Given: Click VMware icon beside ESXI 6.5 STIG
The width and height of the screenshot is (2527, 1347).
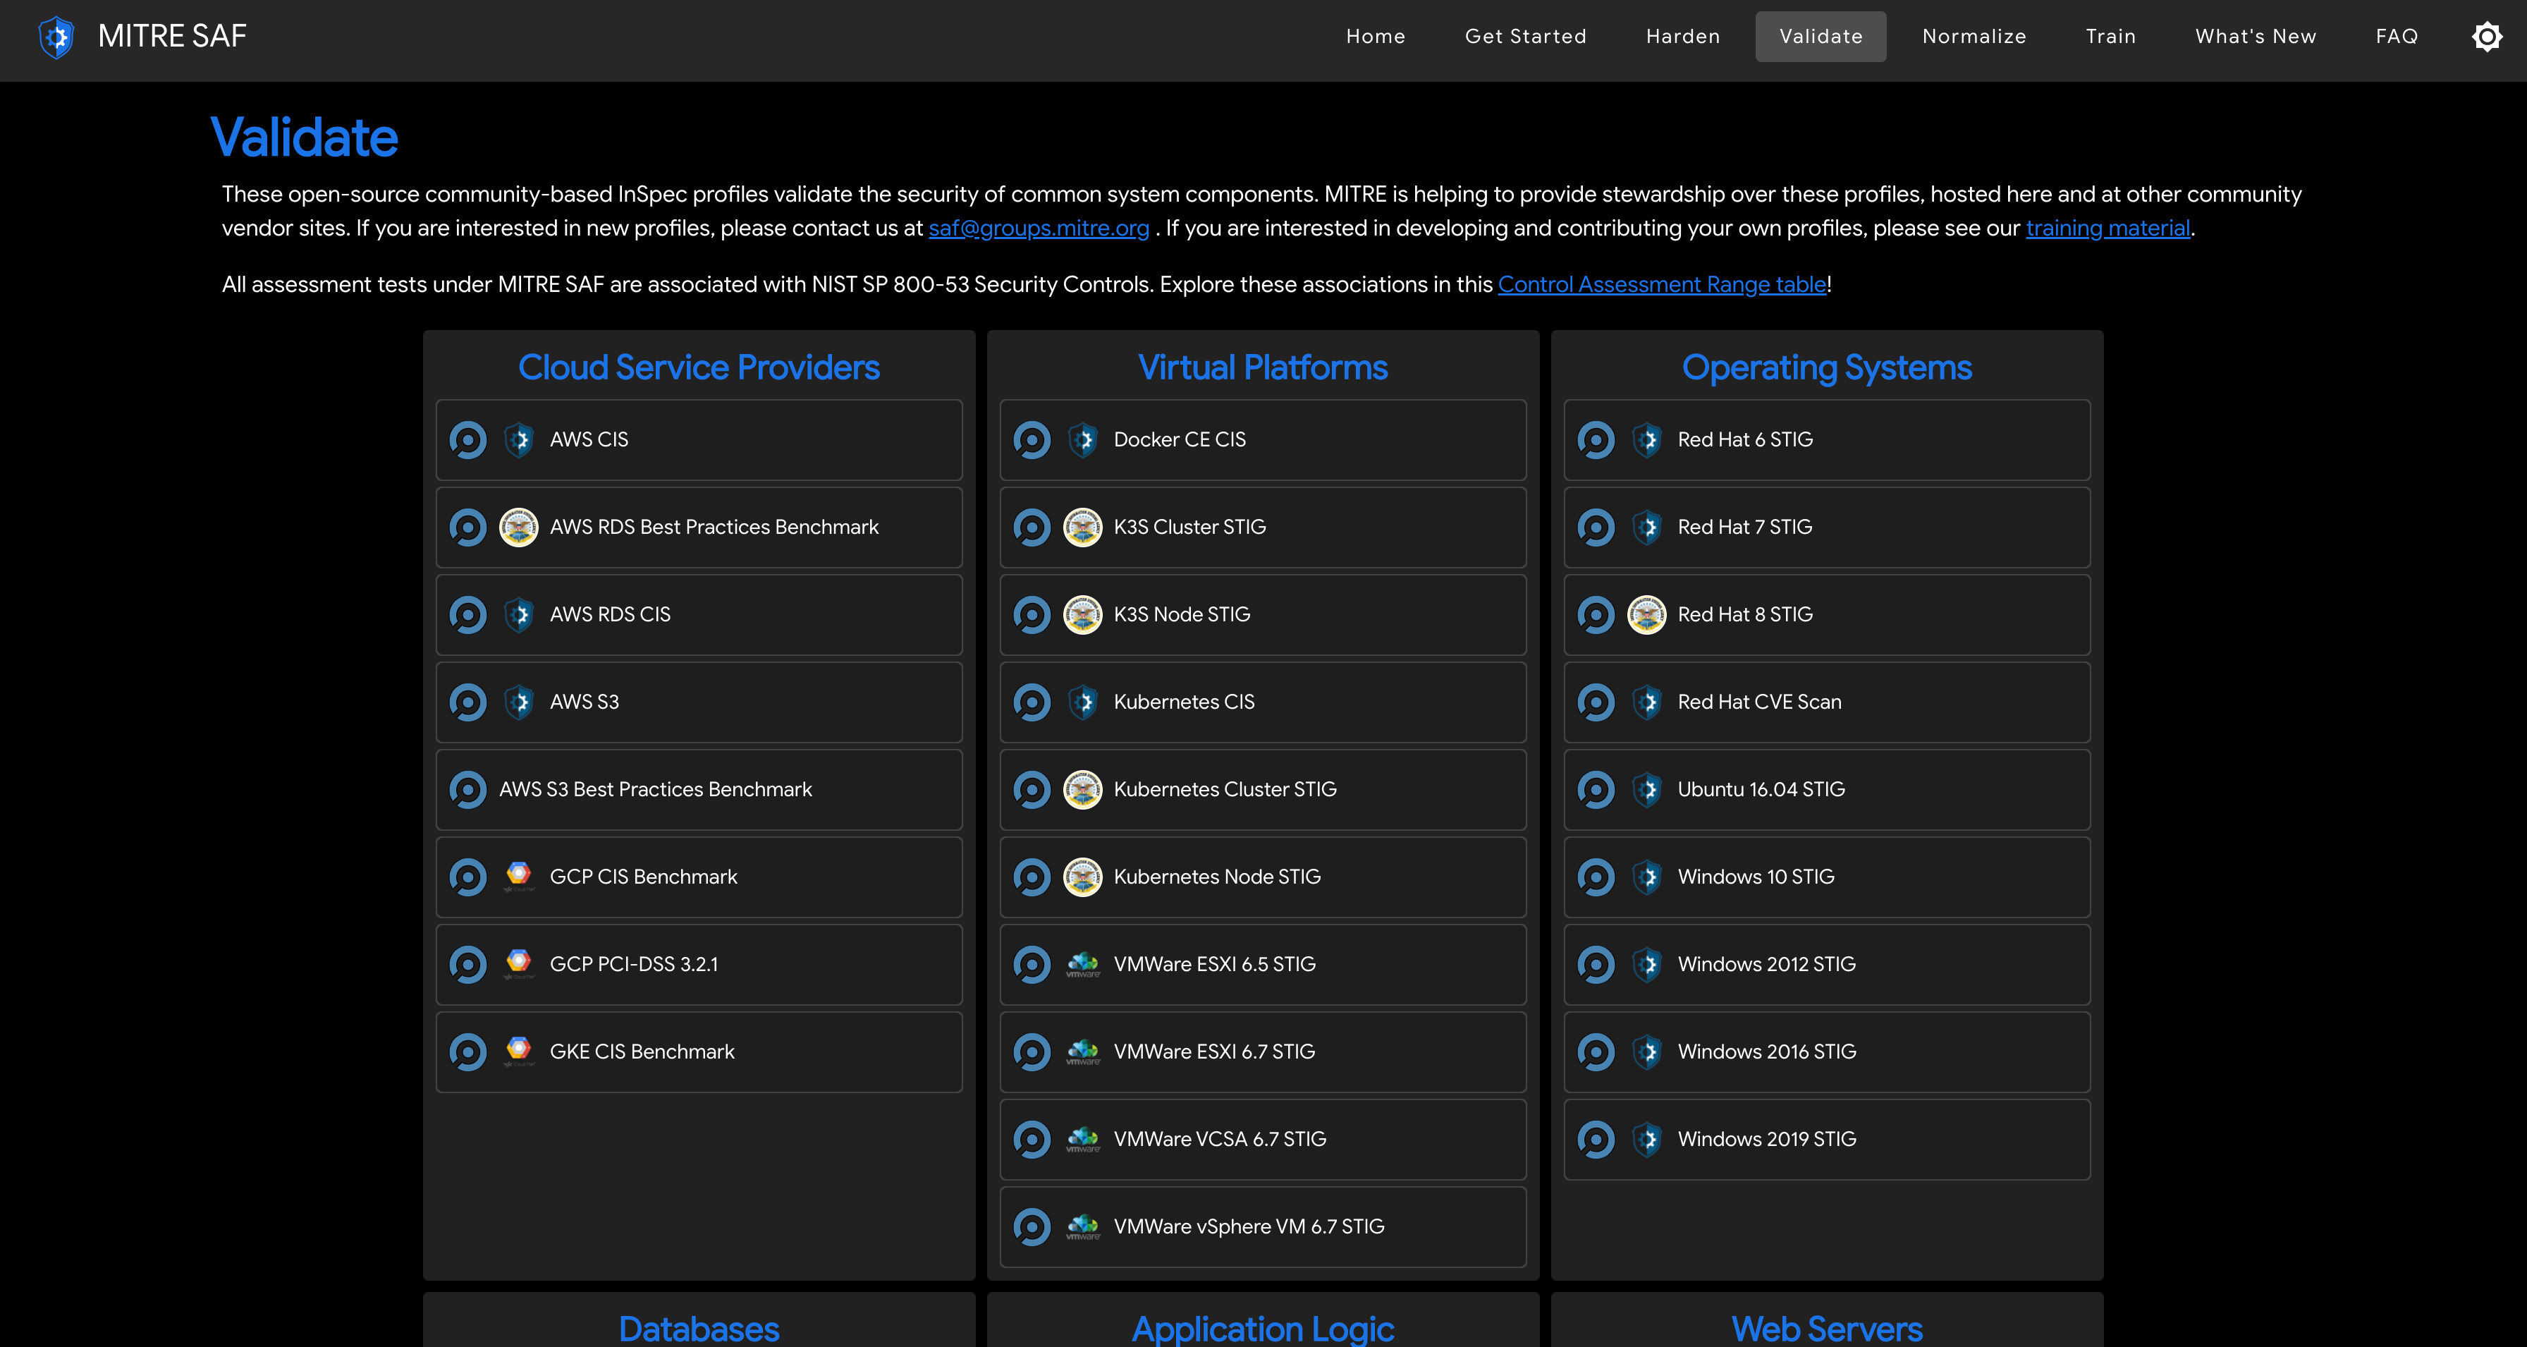Looking at the screenshot, I should coord(1083,964).
